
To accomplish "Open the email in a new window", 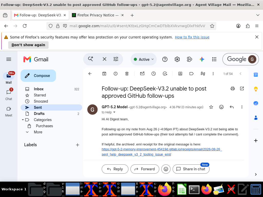I will tap(242, 88).
